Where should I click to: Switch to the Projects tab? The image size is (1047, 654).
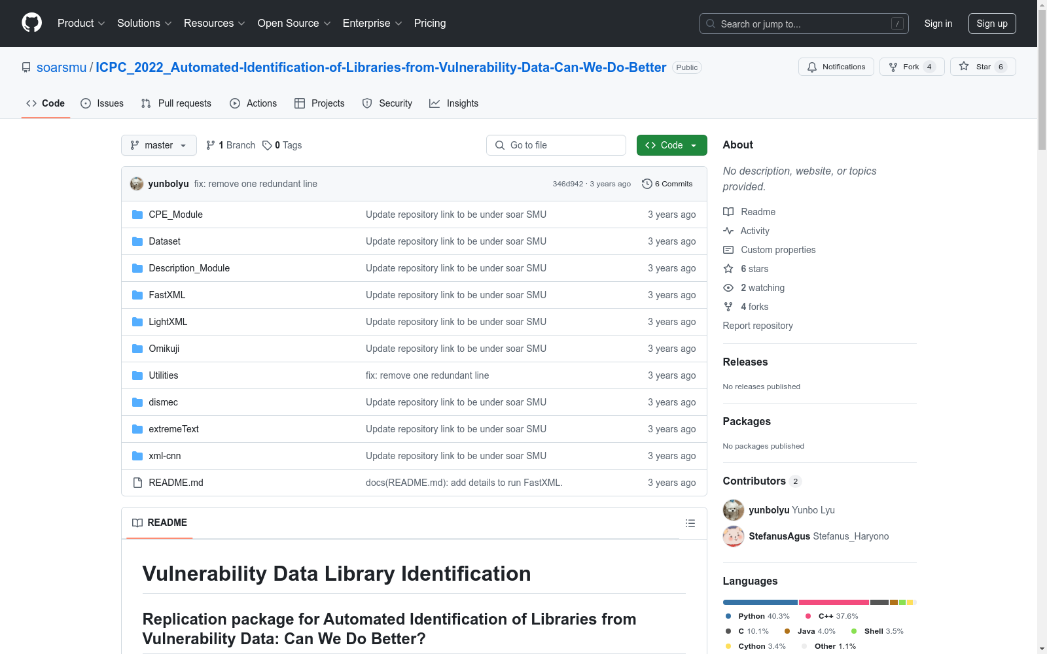tap(319, 103)
